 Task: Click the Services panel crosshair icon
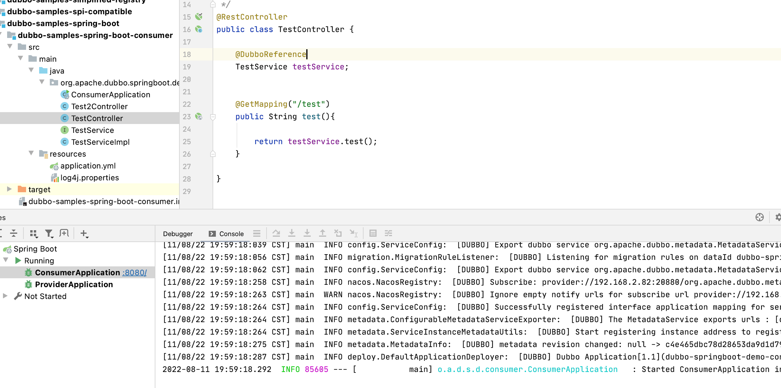point(759,217)
